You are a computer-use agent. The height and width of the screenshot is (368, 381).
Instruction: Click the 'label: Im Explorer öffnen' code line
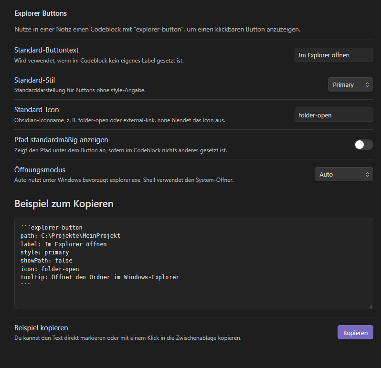tap(63, 244)
